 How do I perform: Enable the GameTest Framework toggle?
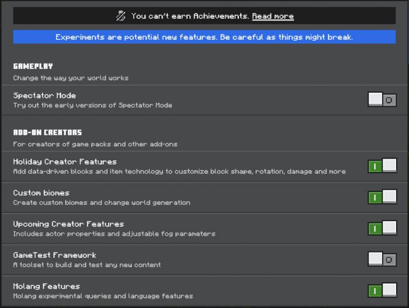pos(382,260)
